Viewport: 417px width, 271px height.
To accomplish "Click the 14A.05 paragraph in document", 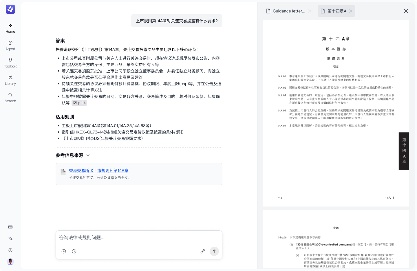I will click(323, 126).
